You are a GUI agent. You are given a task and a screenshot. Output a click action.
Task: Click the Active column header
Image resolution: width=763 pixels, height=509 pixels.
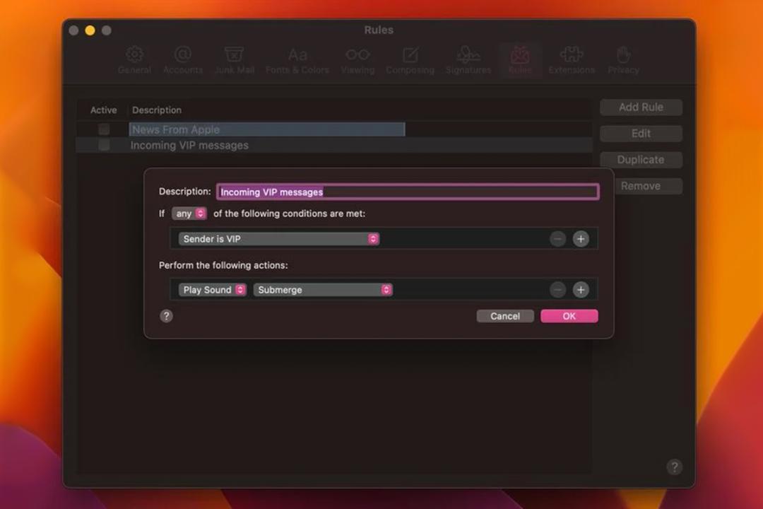[104, 110]
